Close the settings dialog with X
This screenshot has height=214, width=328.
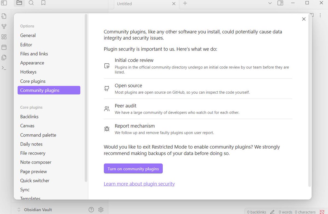coord(304,19)
